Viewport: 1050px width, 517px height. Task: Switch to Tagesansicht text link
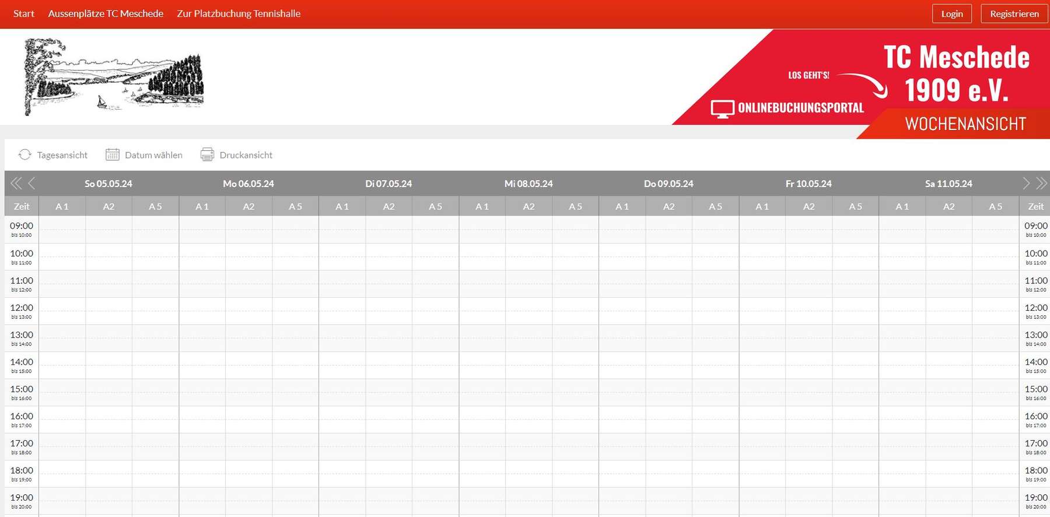pyautogui.click(x=62, y=155)
